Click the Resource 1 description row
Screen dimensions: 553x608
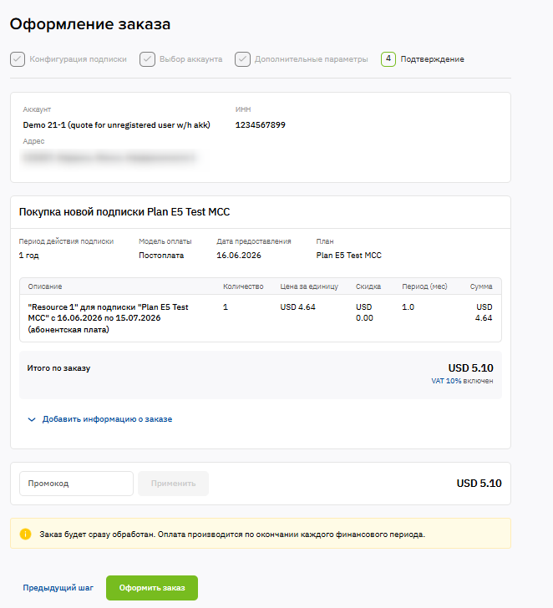[x=261, y=318]
